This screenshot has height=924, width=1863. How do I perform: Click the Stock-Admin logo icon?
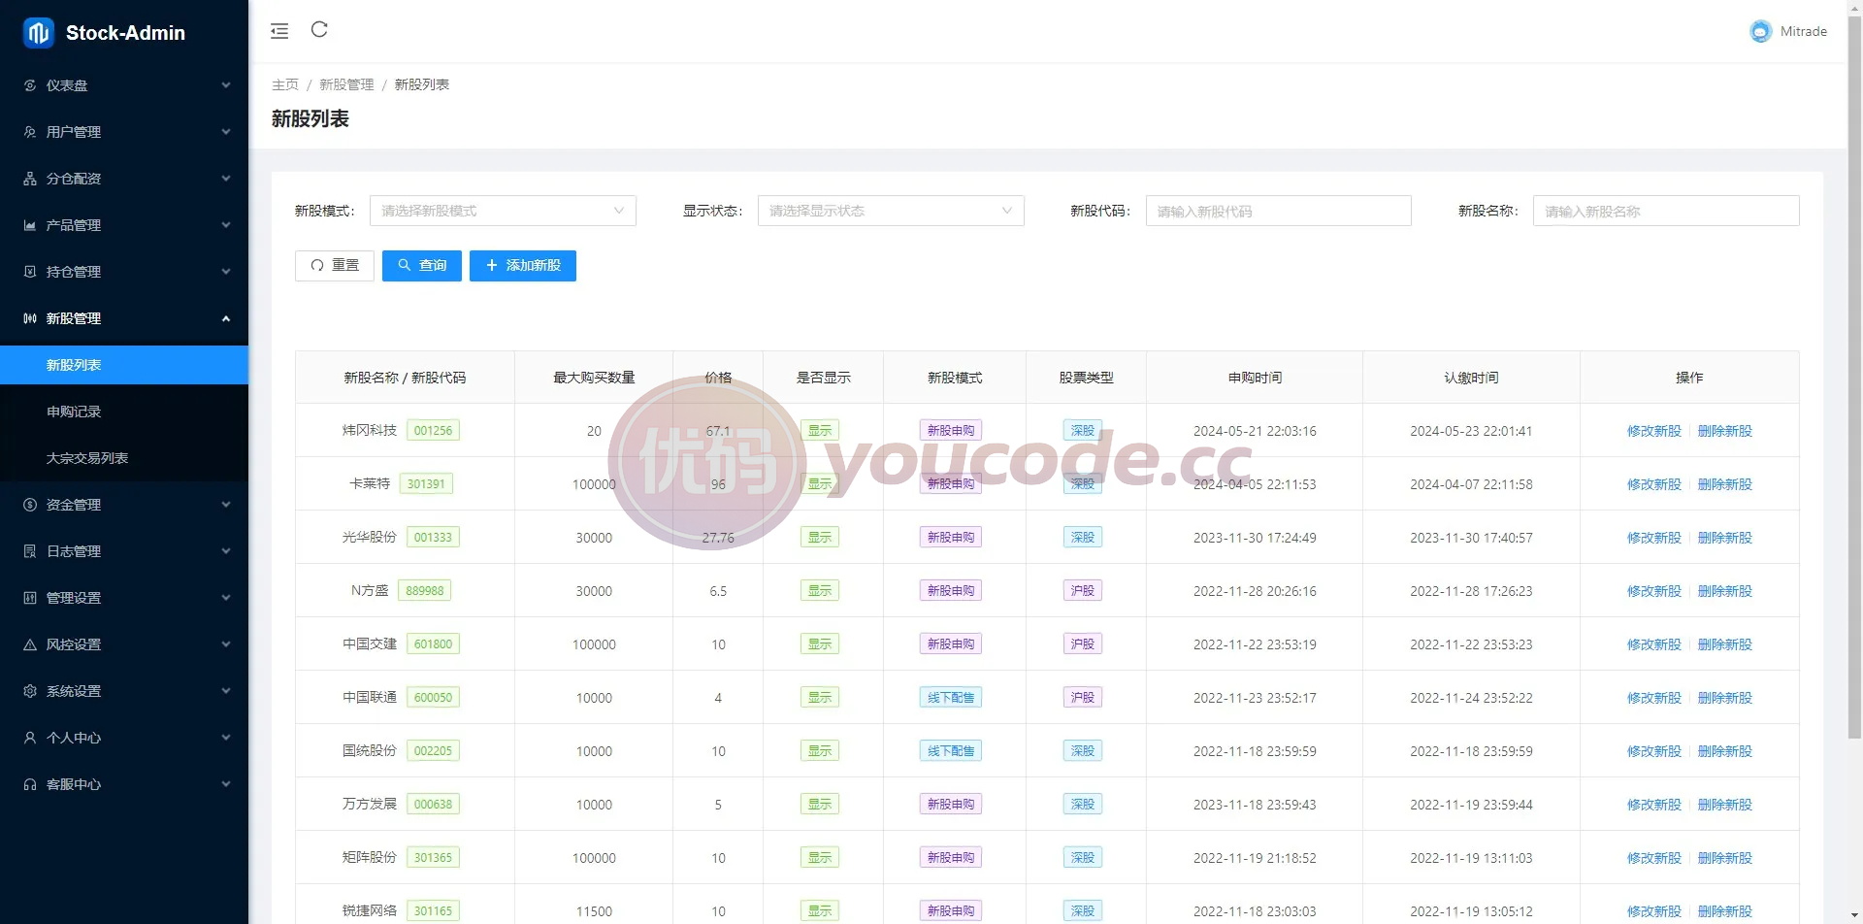coord(39,32)
